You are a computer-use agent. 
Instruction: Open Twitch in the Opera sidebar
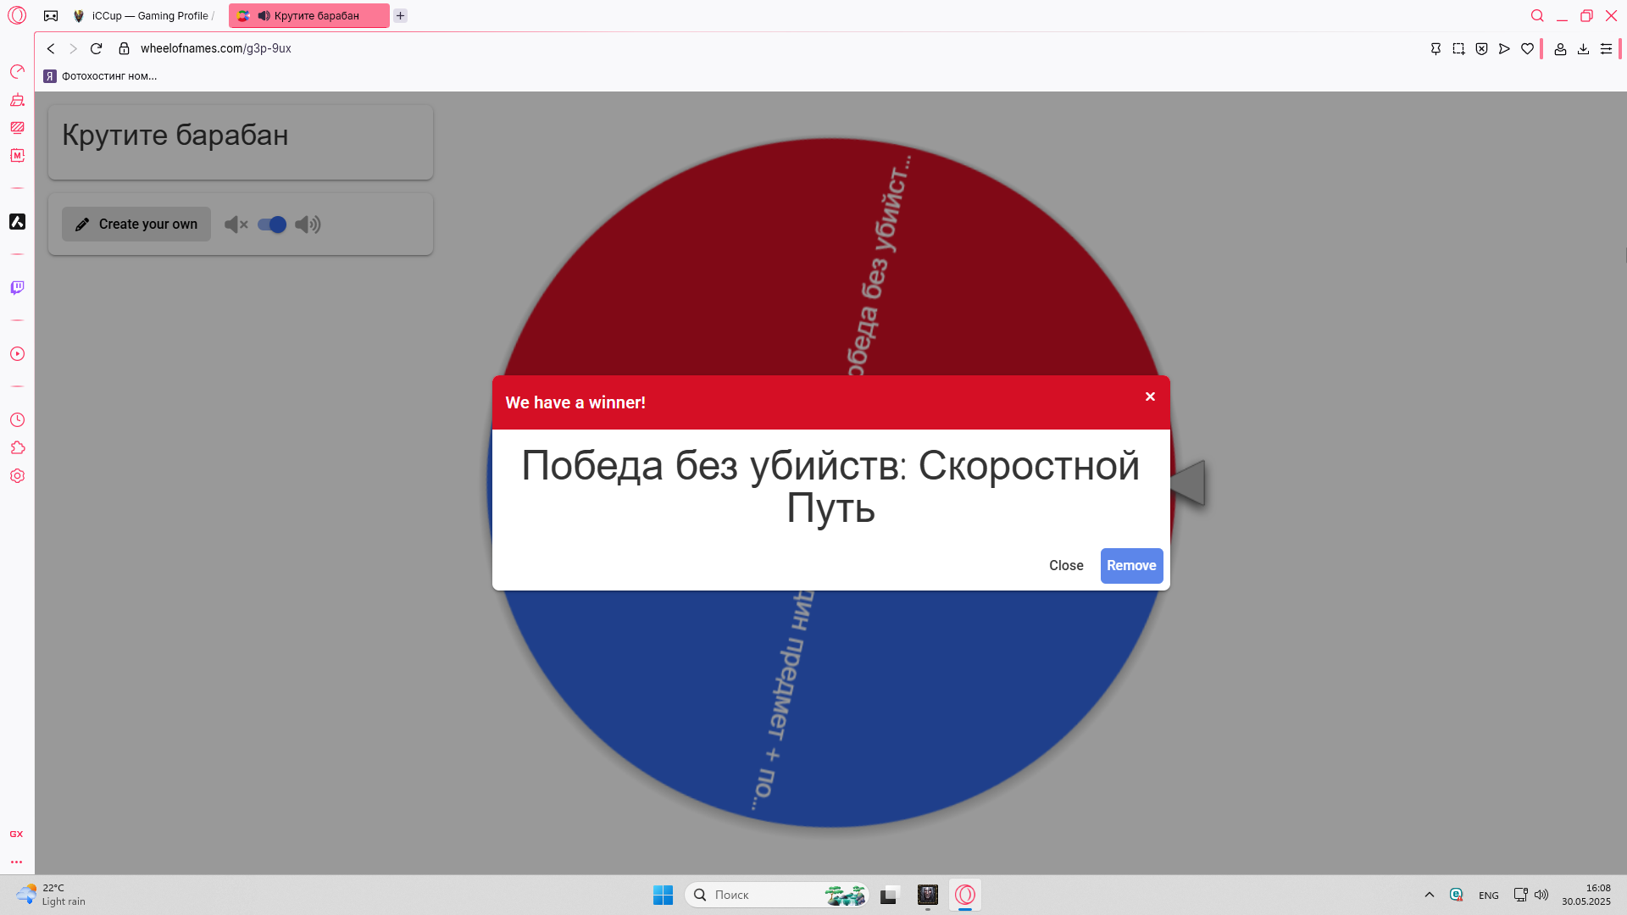coord(17,288)
